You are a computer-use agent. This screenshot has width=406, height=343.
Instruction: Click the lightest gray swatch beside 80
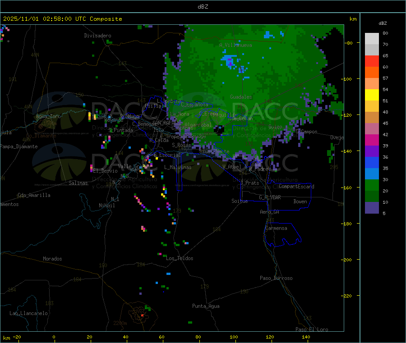(x=372, y=39)
